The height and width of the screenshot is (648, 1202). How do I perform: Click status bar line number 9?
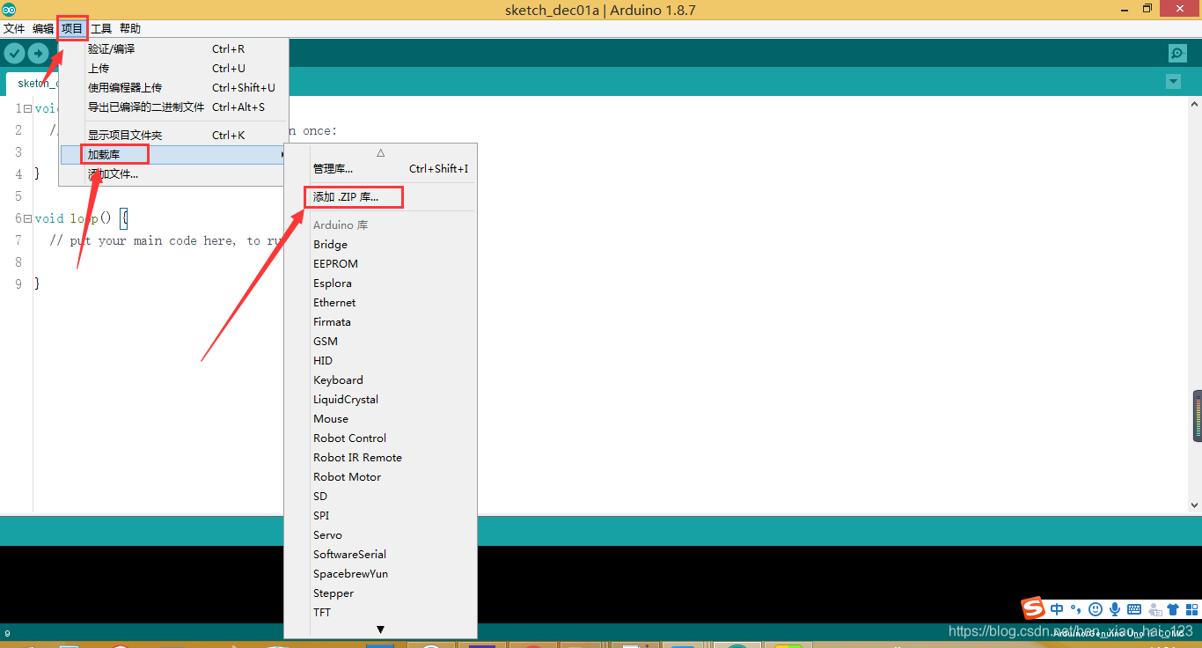tap(8, 633)
